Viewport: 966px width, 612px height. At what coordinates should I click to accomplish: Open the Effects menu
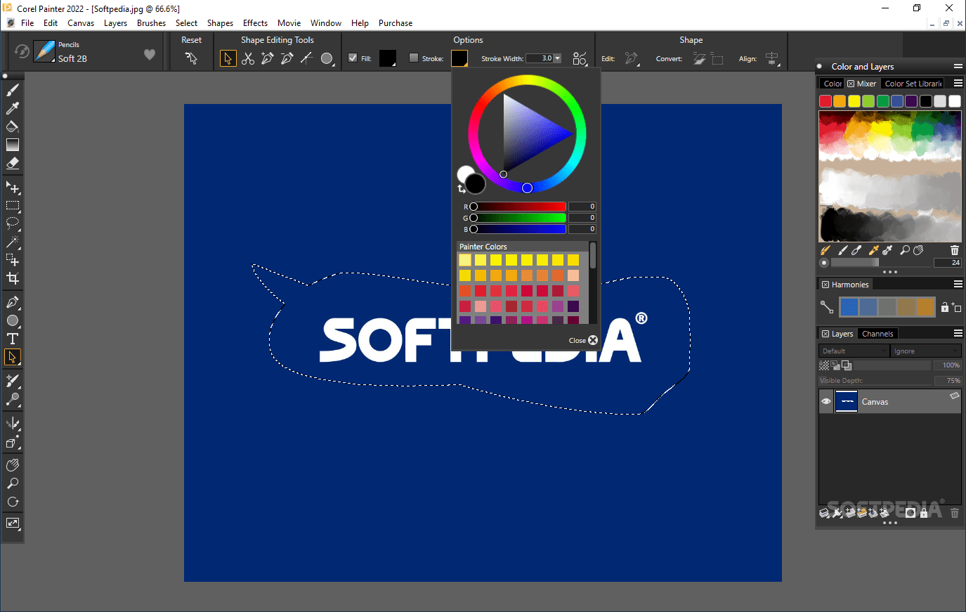[x=255, y=22]
